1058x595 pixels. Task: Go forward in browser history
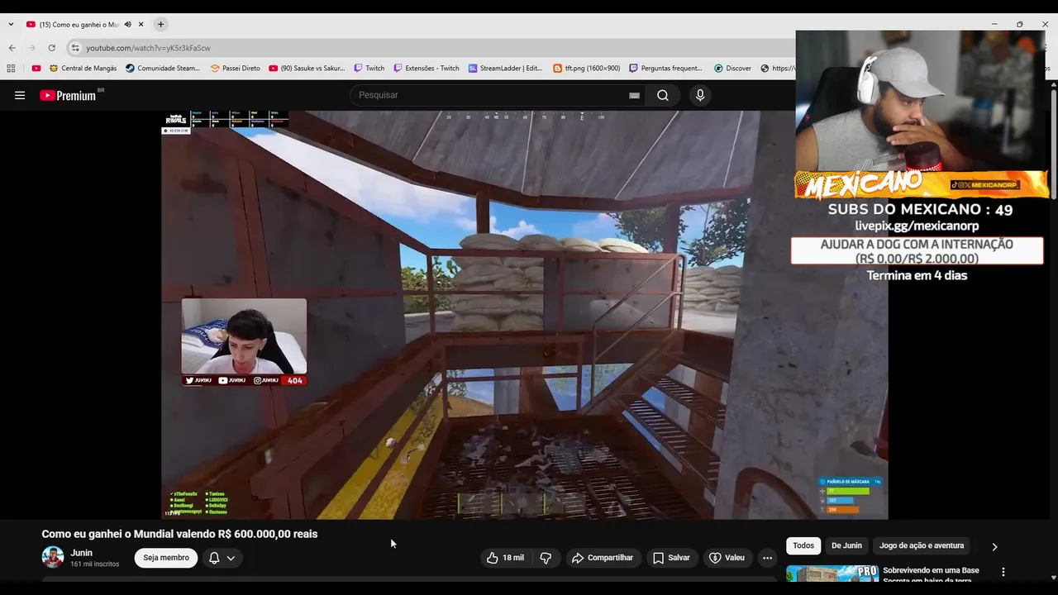[x=32, y=48]
